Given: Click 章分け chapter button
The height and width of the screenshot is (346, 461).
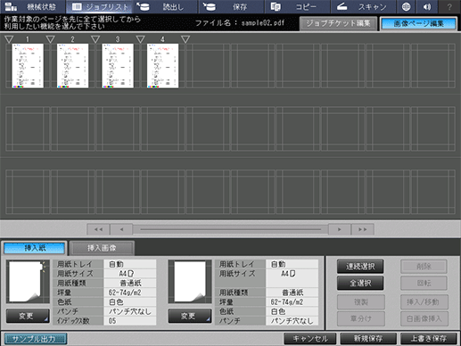Looking at the screenshot, I should (361, 318).
